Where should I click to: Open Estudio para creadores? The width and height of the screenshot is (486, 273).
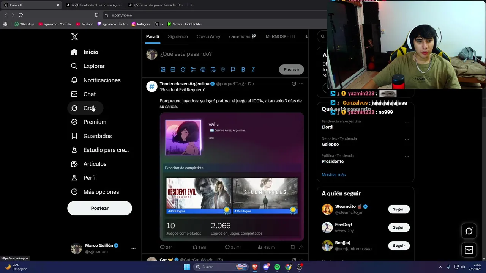pyautogui.click(x=100, y=150)
